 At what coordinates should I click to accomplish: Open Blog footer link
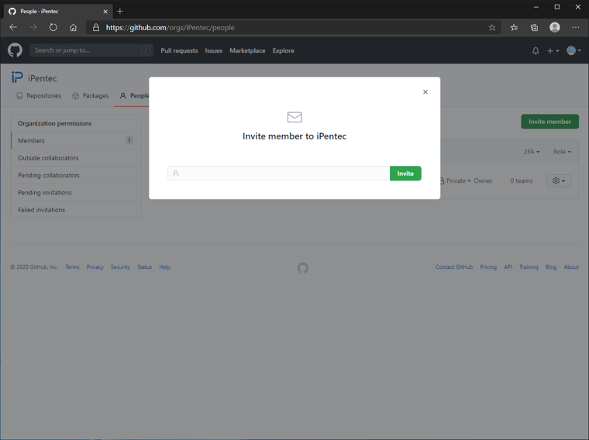pos(551,267)
